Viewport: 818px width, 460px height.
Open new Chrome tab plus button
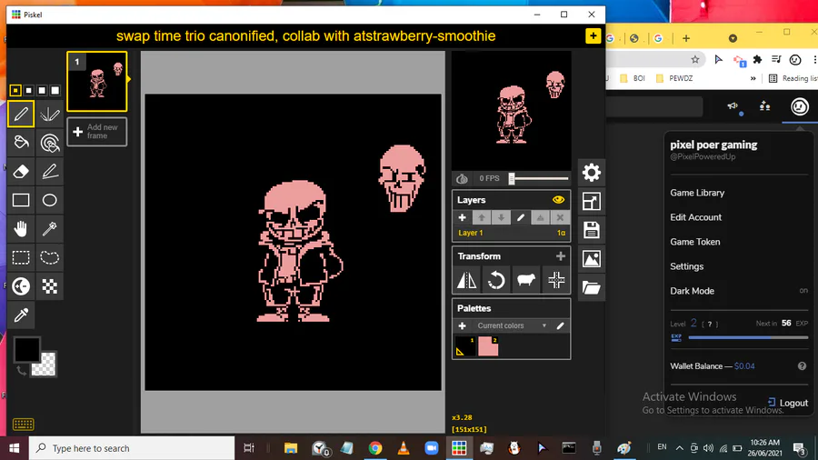tap(686, 38)
